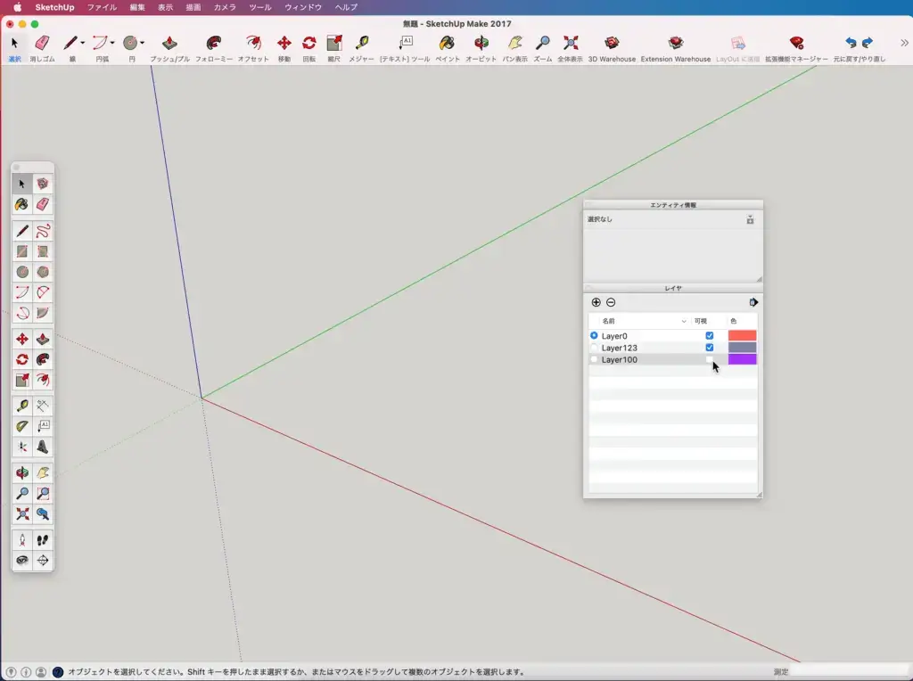Activate the Push/Pull tool in top toolbar

click(x=169, y=43)
